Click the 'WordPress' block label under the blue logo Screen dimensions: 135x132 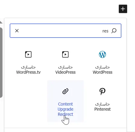pos(102,72)
